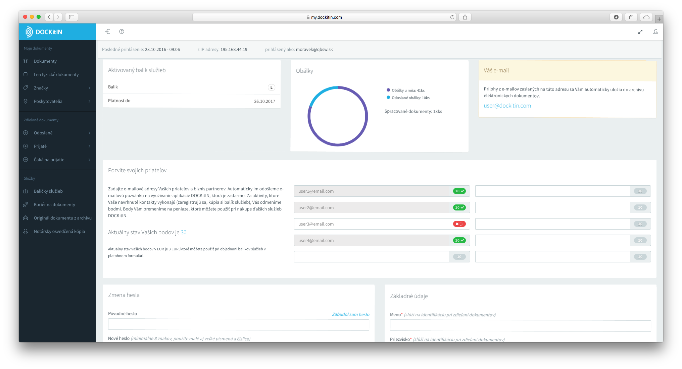Open the user profile icon

pyautogui.click(x=655, y=32)
